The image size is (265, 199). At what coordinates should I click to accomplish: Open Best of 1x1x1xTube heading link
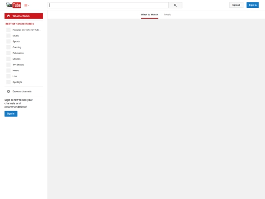[x=20, y=24]
